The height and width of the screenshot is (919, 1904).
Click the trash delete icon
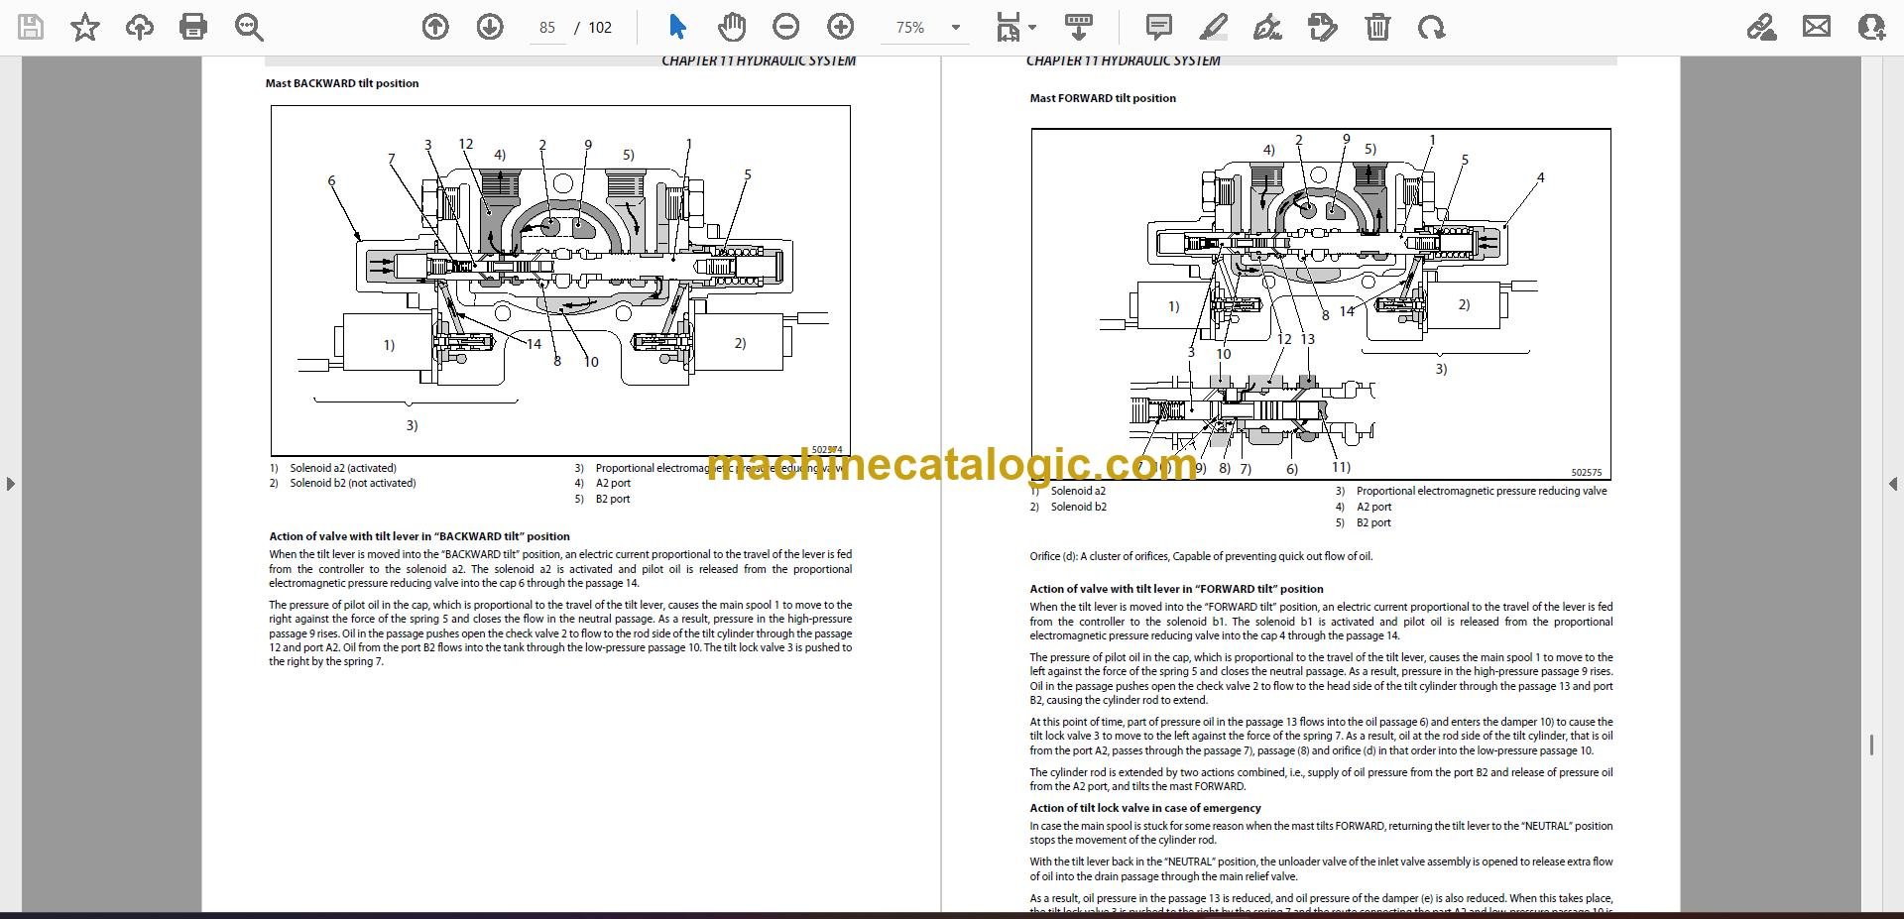(x=1376, y=27)
